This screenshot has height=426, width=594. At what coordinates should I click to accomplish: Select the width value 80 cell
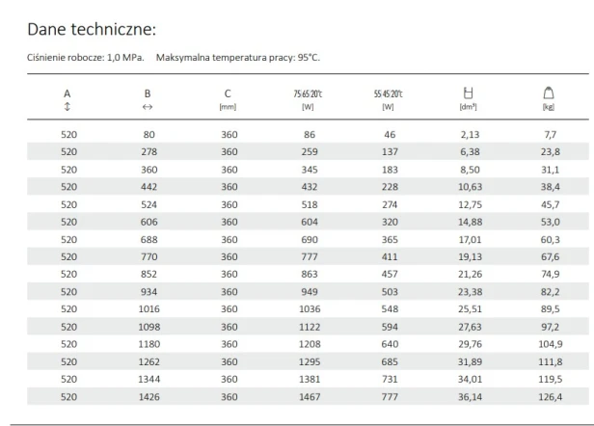point(148,134)
